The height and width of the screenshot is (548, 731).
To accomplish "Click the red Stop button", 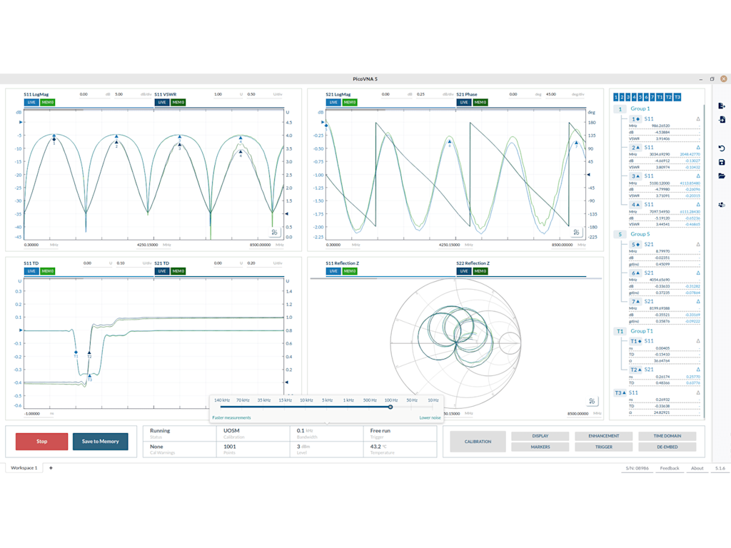I will (42, 441).
